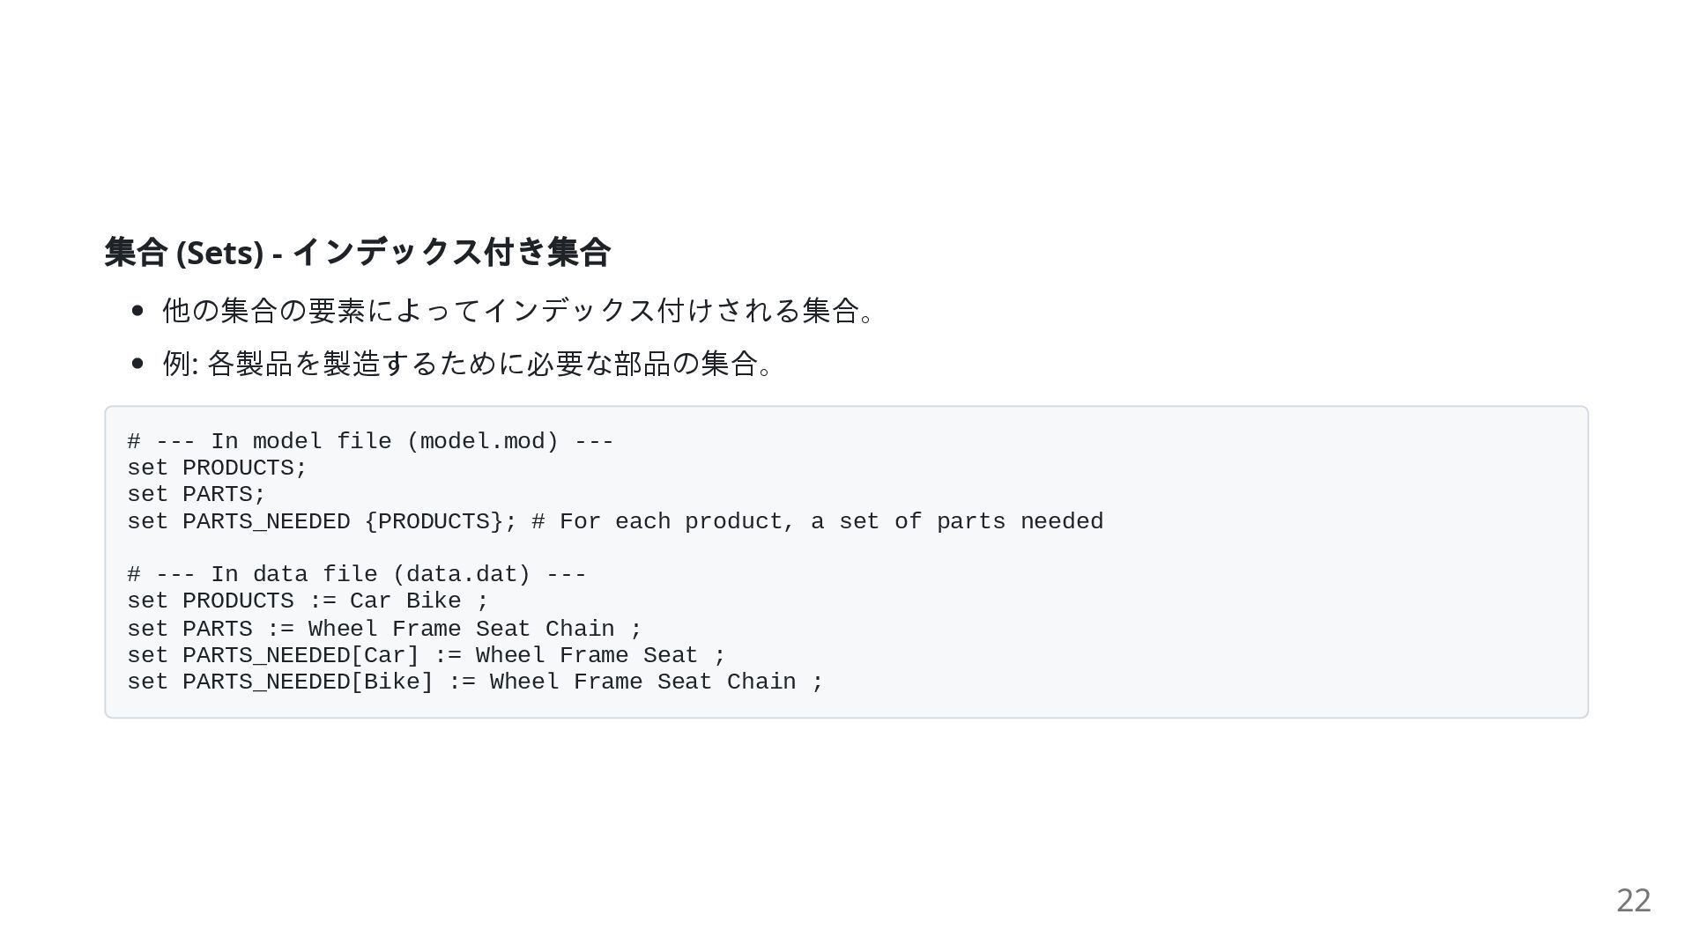Click the "For each product" inline comment
Viewport: 1692px width, 951px height.
coord(817,521)
